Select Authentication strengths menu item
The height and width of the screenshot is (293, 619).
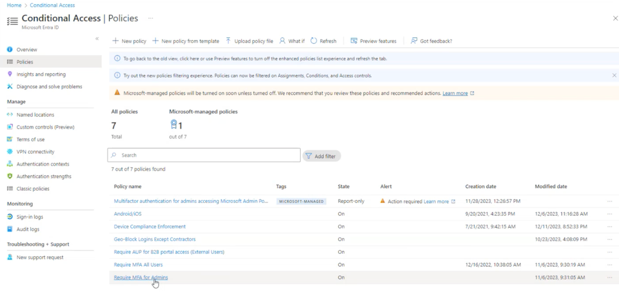(44, 176)
